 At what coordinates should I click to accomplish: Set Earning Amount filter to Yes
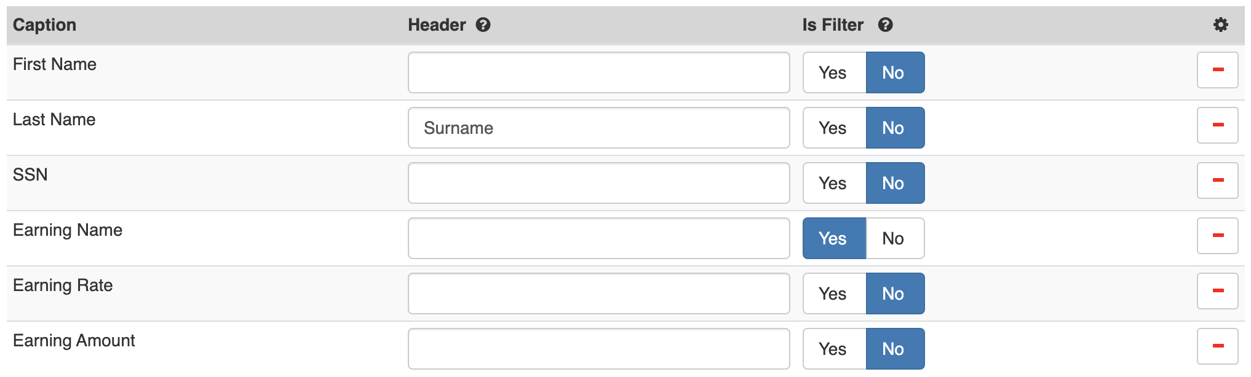(x=834, y=349)
